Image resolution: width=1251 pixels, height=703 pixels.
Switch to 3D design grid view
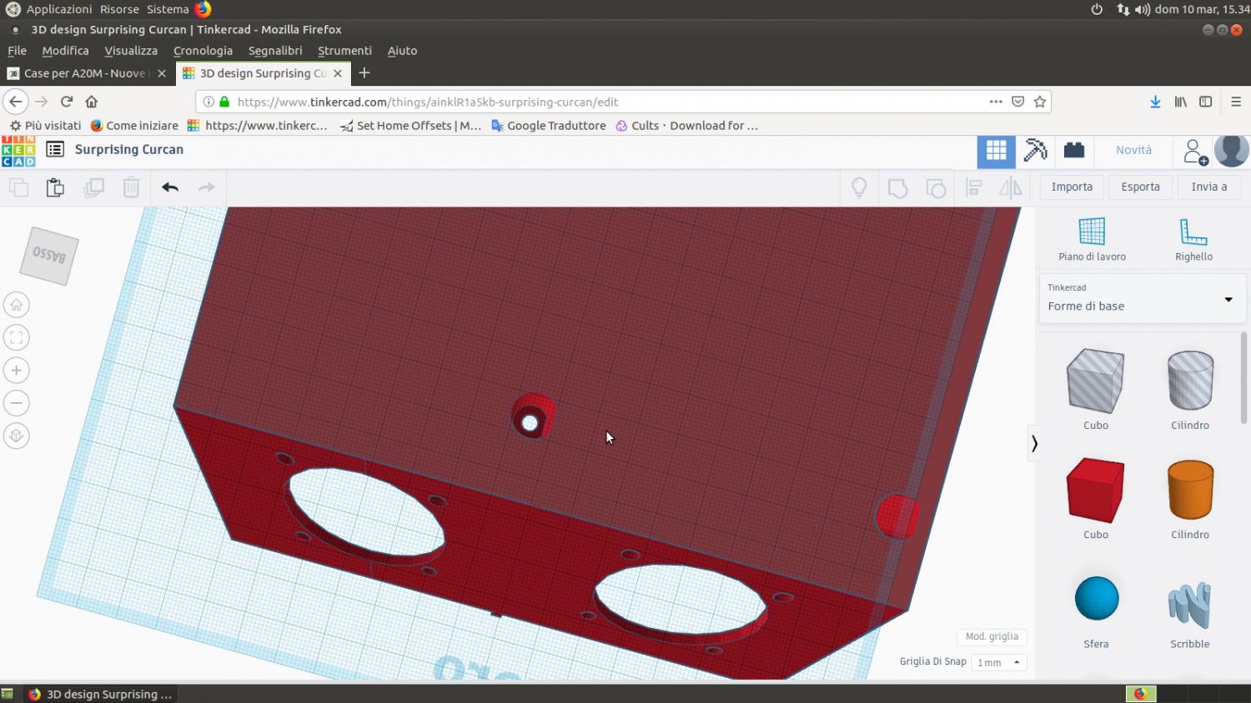(x=996, y=151)
